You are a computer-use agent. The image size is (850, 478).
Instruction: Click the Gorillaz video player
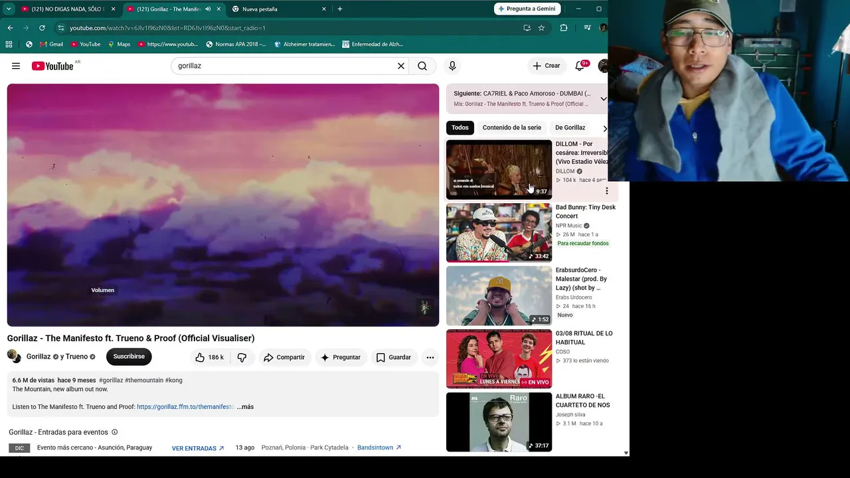click(x=223, y=204)
